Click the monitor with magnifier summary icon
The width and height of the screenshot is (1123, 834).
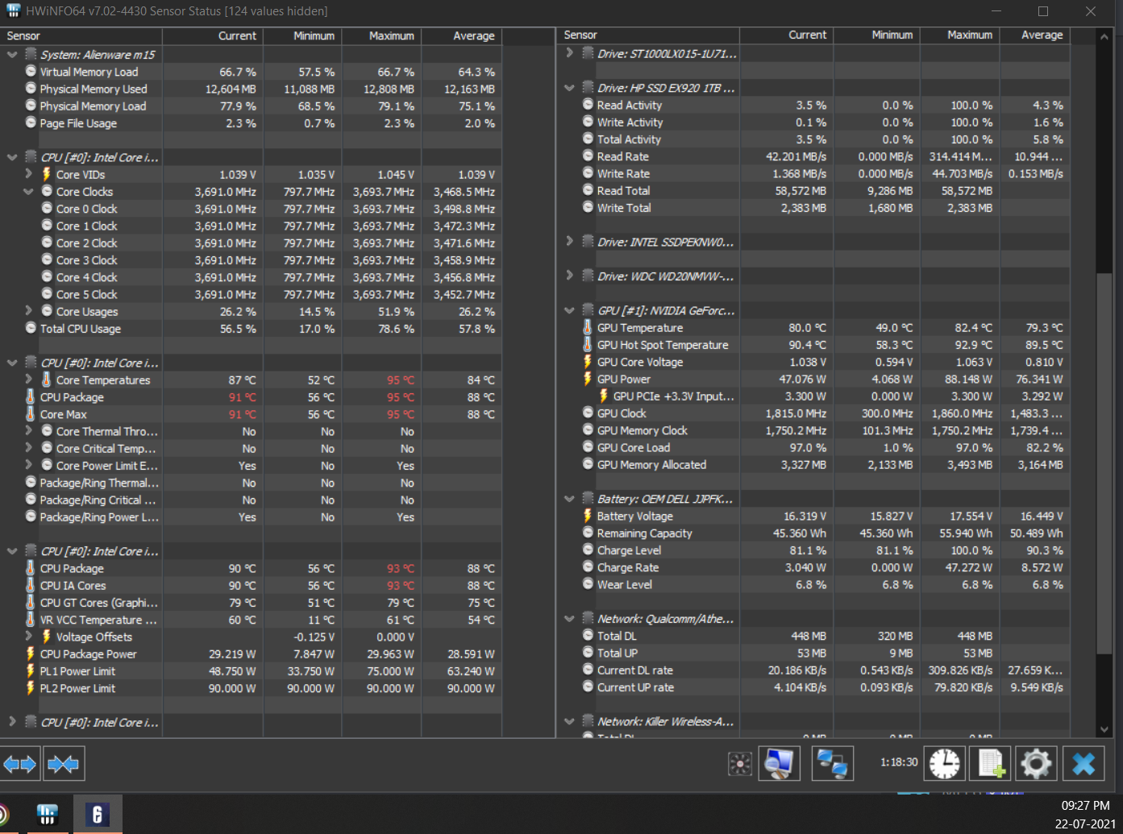[779, 763]
